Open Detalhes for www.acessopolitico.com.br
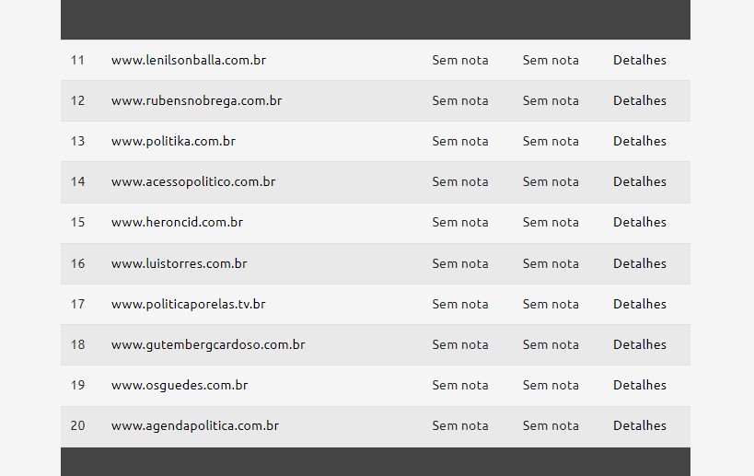 640,181
